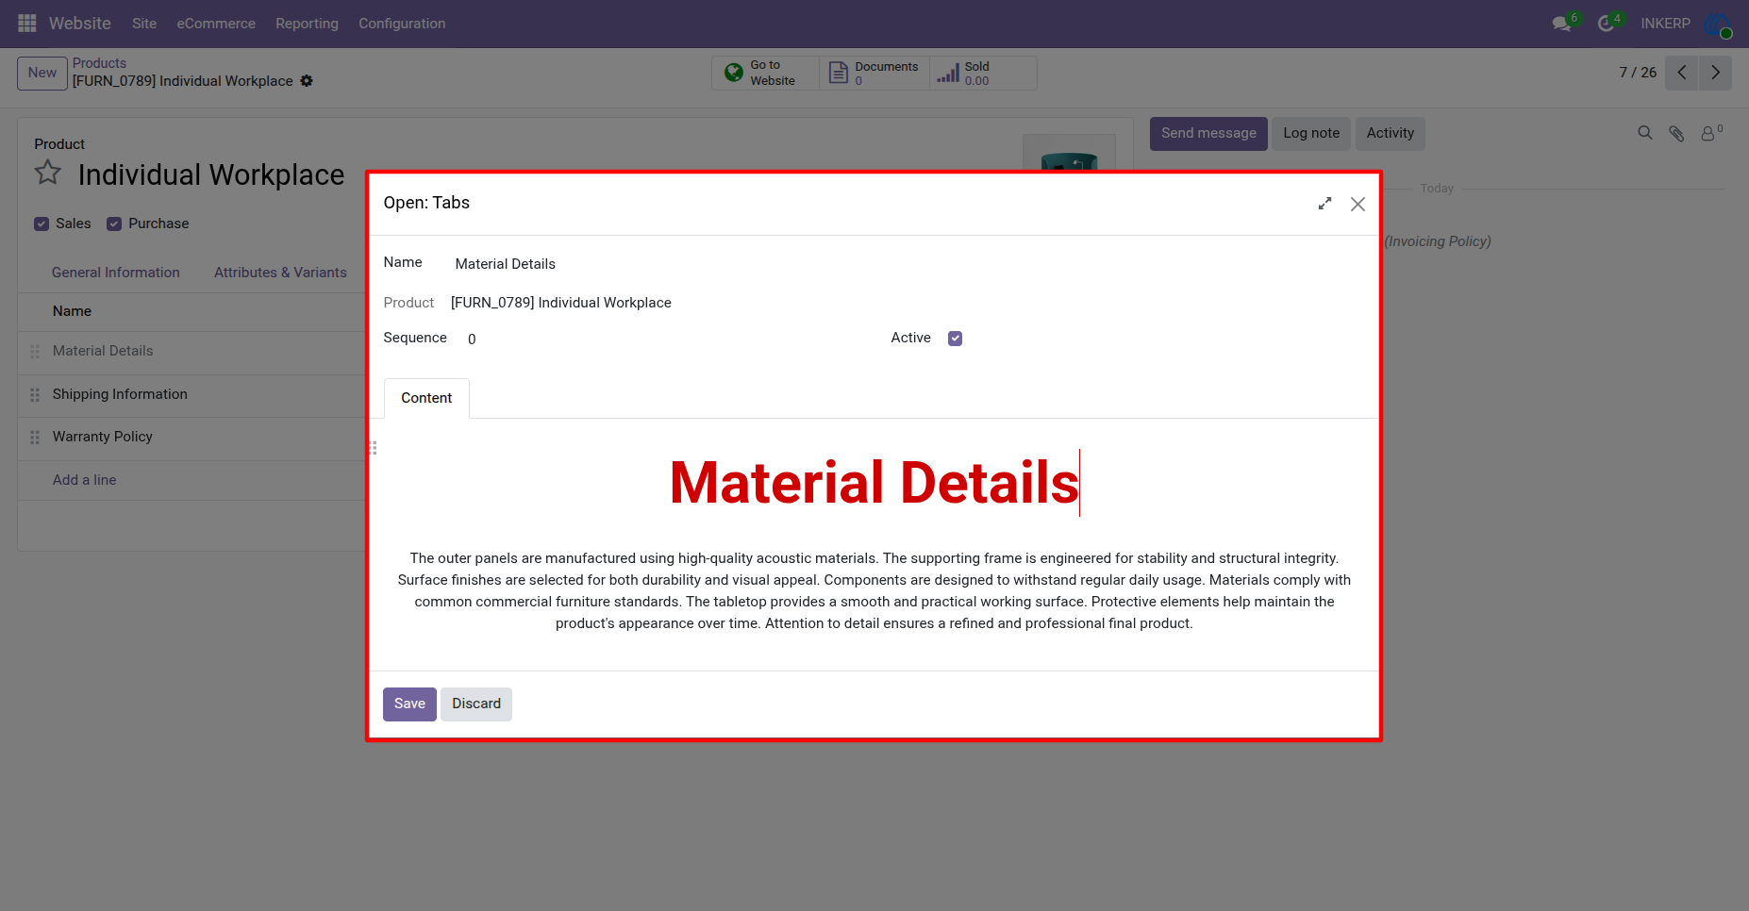Open the activities clock icon in navbar
Viewport: 1749px width, 911px height.
click(1607, 23)
